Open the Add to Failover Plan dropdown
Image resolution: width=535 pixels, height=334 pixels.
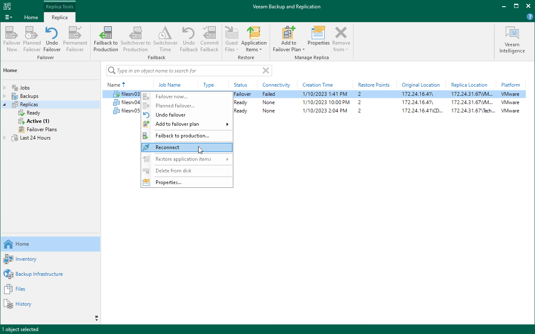tap(289, 40)
